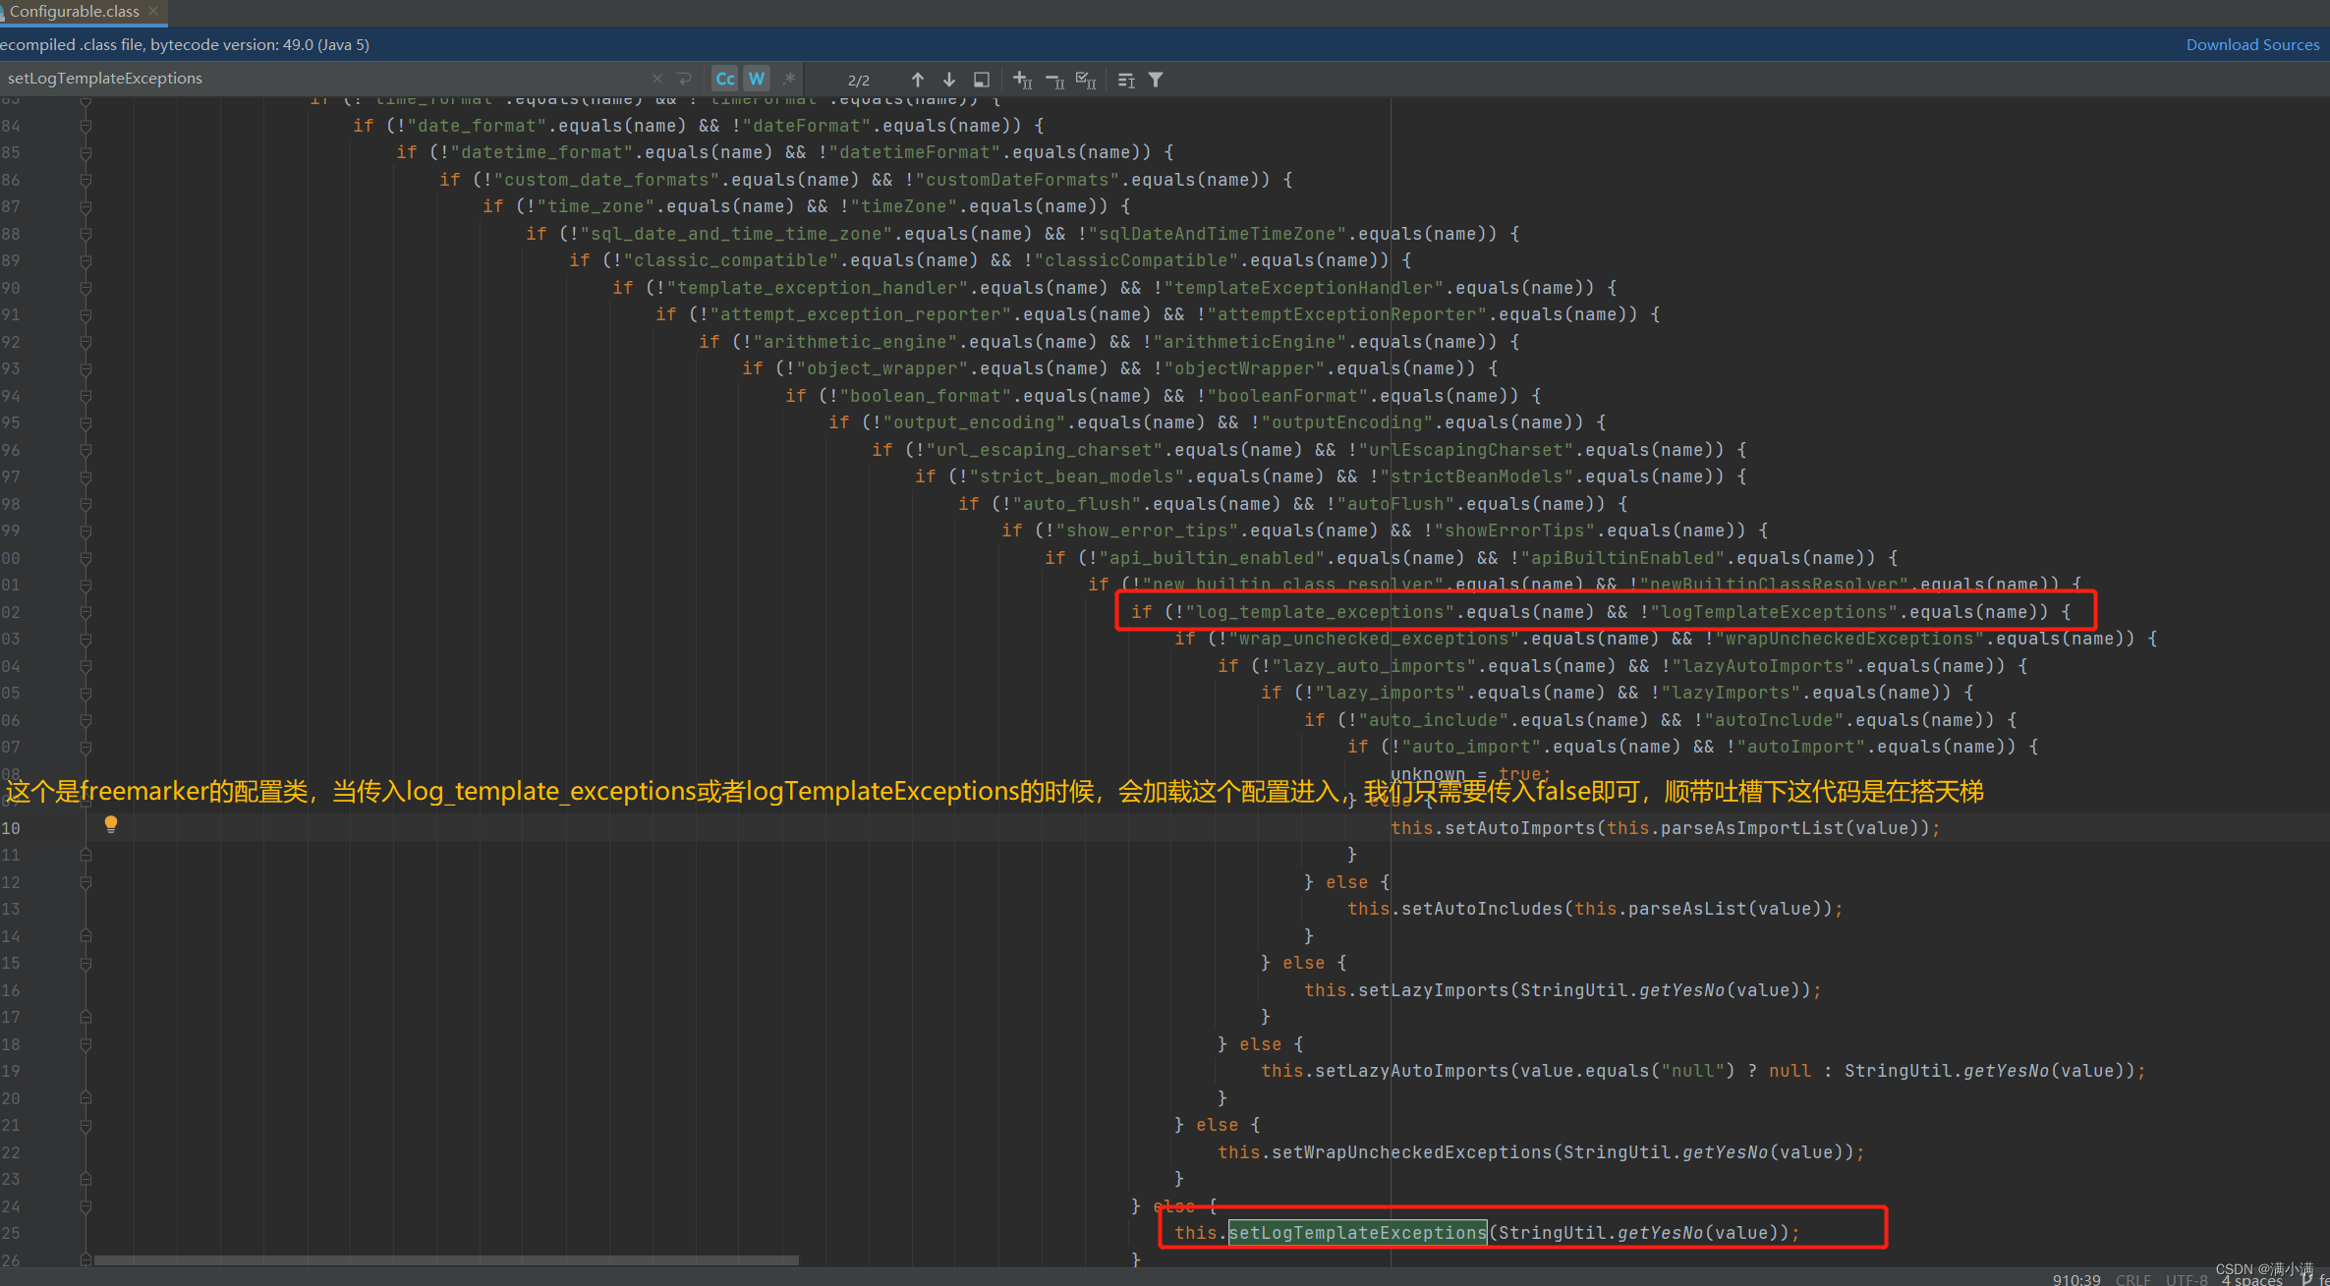Change CRLF line separator in status bar
This screenshot has height=1286, width=2330.
(x=2132, y=1279)
